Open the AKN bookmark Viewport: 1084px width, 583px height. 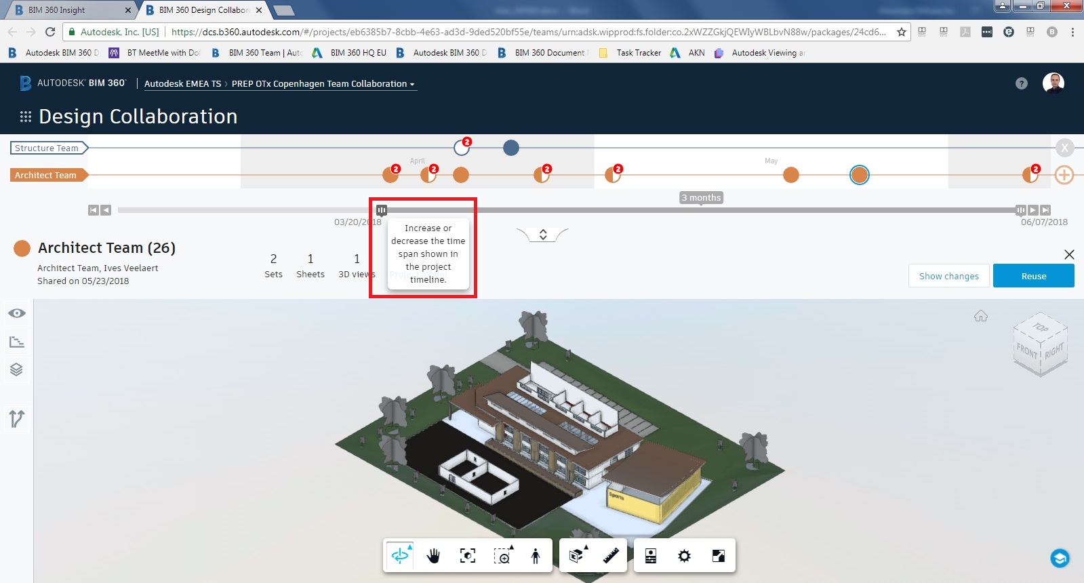687,53
